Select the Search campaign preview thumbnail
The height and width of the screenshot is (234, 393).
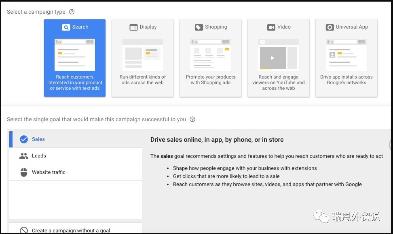click(75, 55)
